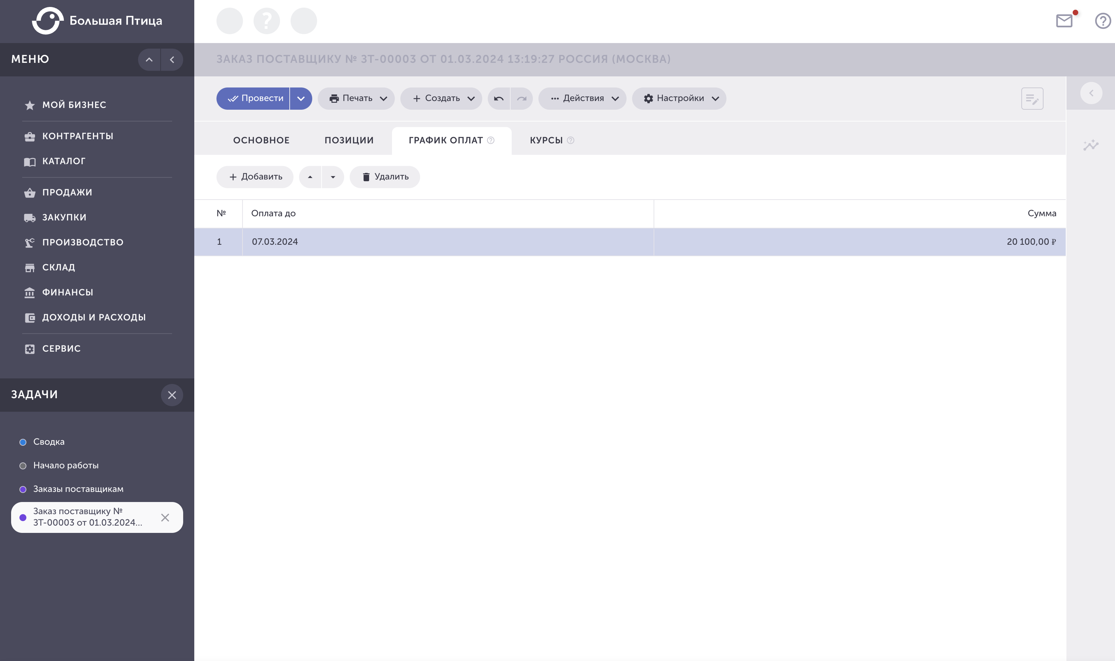The image size is (1115, 661).
Task: Redo the last change
Action: [522, 99]
